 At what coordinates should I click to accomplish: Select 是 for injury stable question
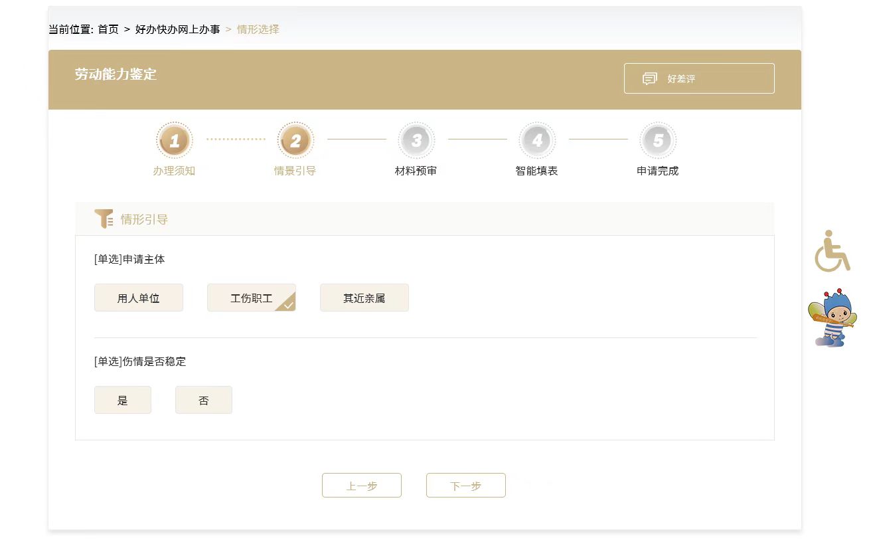pos(123,401)
